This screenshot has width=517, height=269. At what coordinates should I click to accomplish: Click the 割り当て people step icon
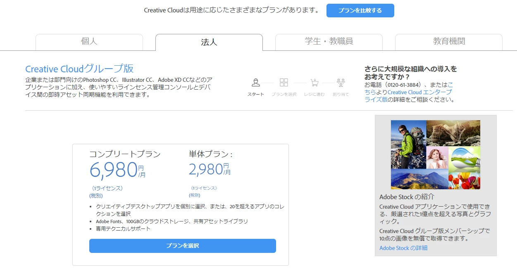(341, 83)
